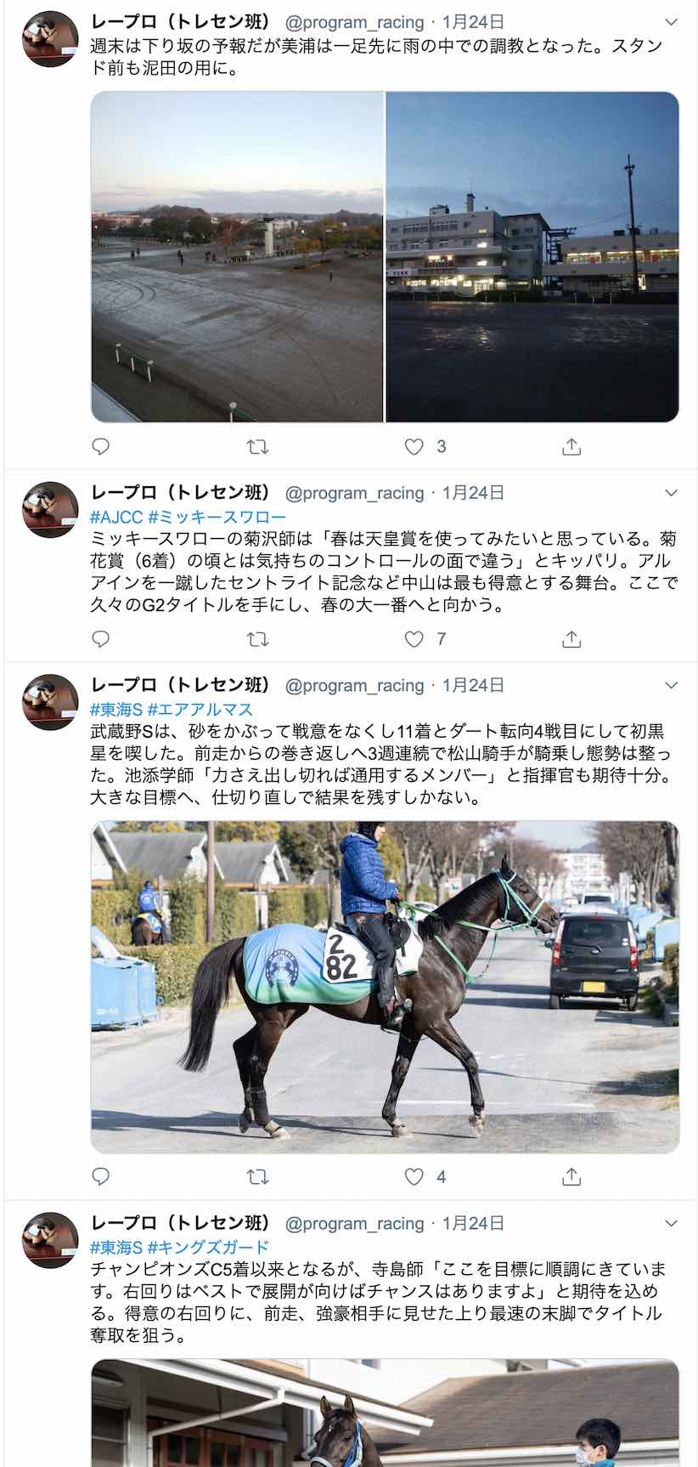698x1467 pixels.
Task: Retweet the Miho rain training tweet
Action: click(x=257, y=446)
